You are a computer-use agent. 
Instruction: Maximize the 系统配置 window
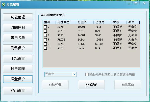click(136, 4)
